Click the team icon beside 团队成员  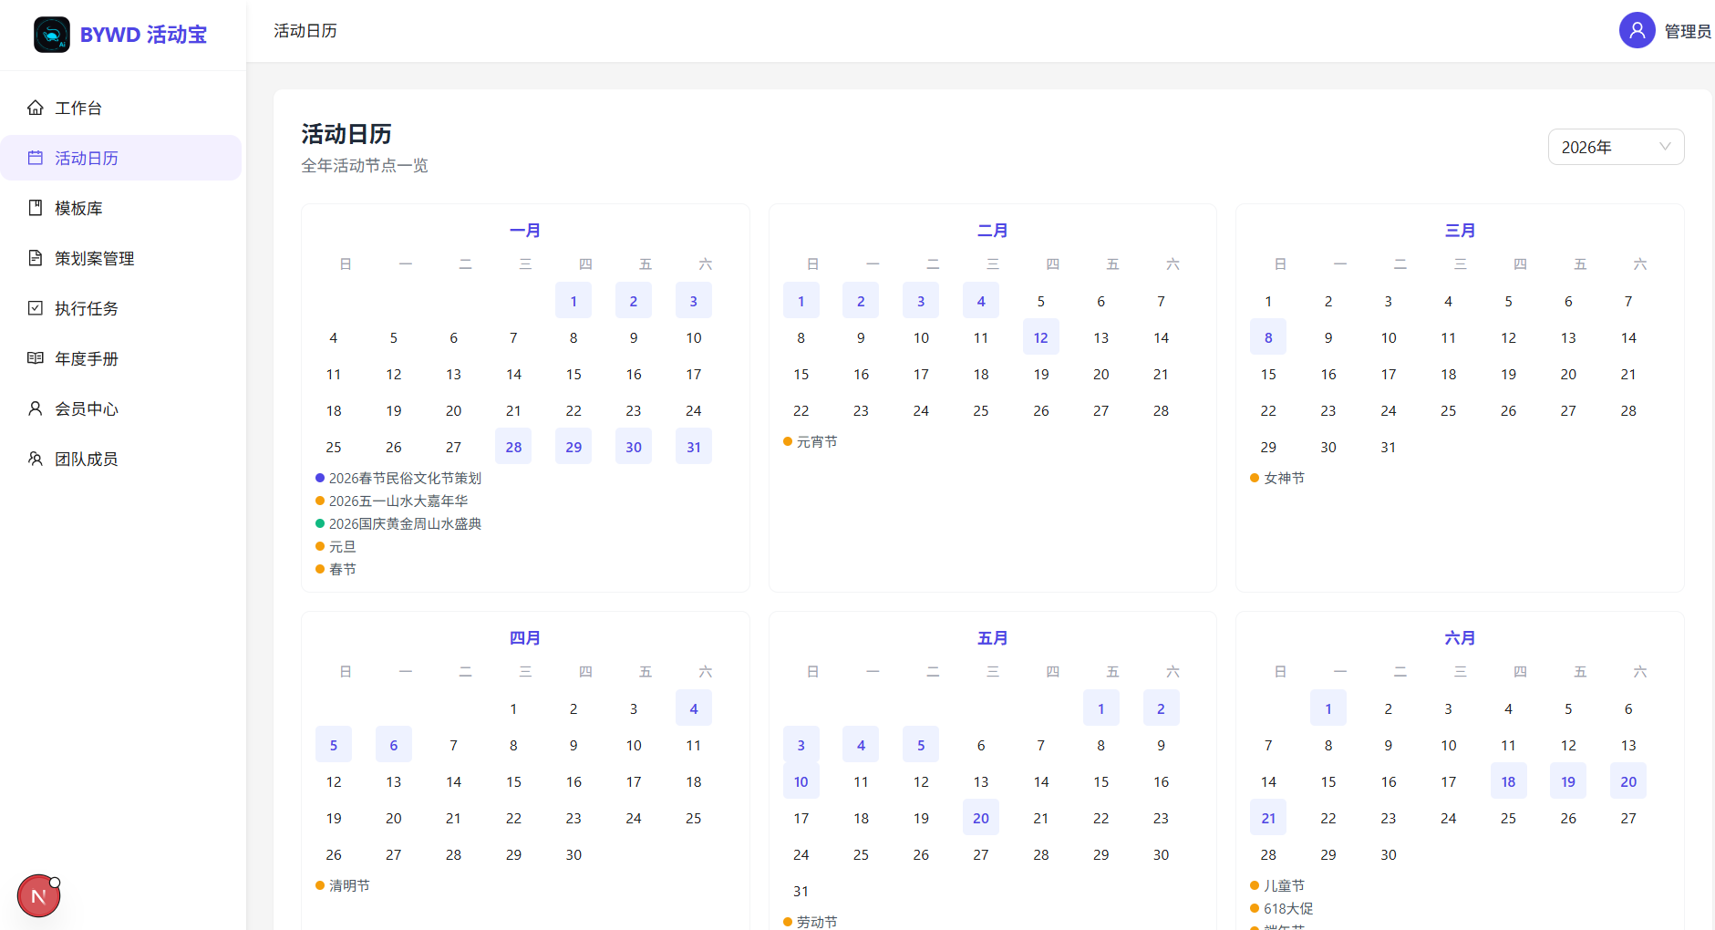(x=36, y=459)
